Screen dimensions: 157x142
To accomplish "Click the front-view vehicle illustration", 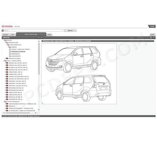I will pos(73,59).
